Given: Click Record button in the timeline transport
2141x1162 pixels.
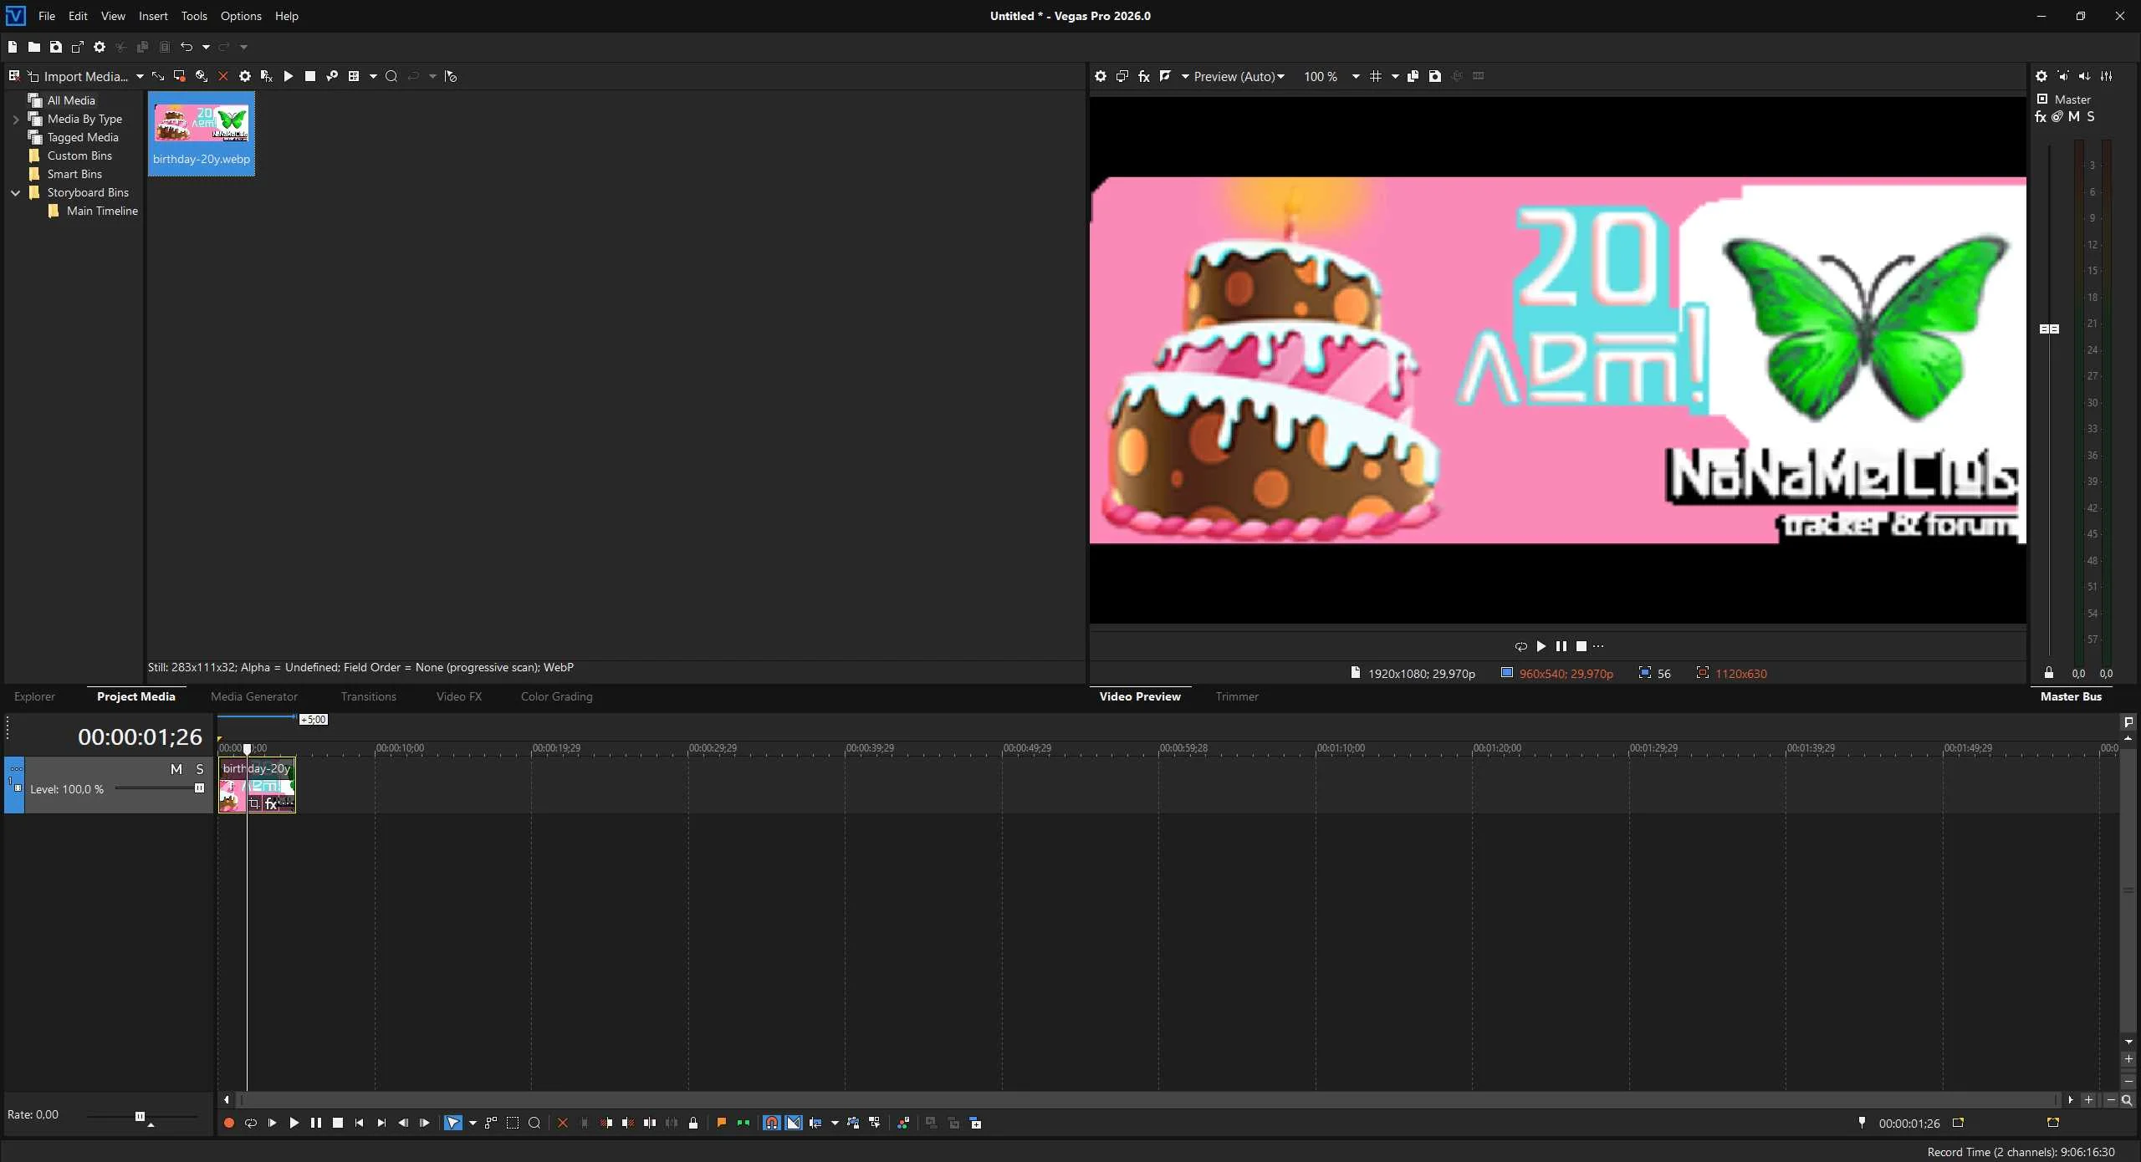Looking at the screenshot, I should click(x=228, y=1123).
